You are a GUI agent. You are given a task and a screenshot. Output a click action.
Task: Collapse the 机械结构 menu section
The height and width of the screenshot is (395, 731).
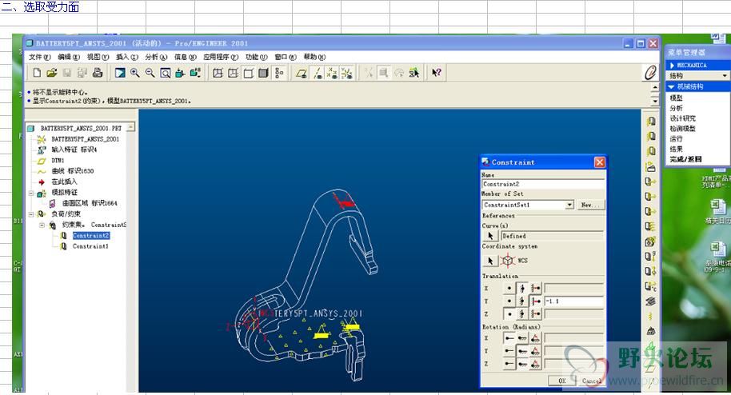click(x=671, y=86)
